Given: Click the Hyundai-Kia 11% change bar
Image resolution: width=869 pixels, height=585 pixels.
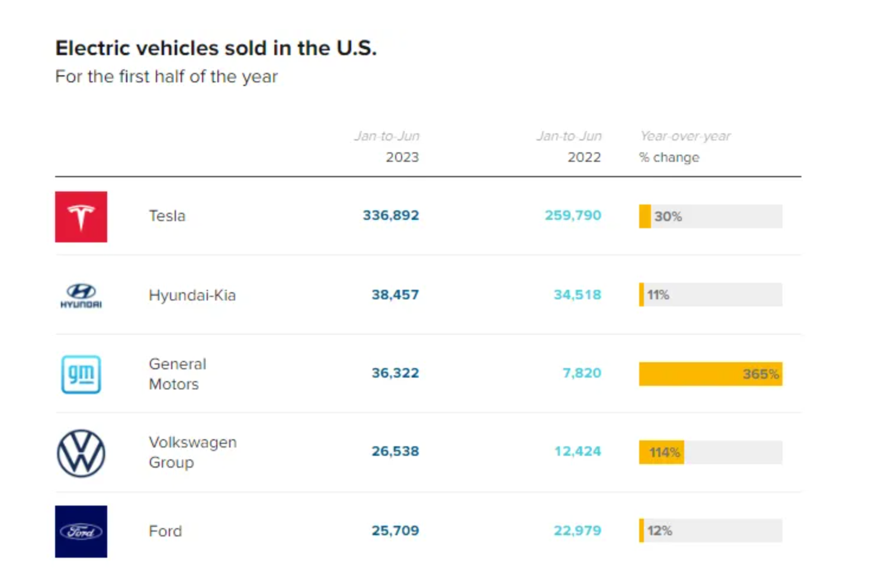Looking at the screenshot, I should pyautogui.click(x=710, y=295).
